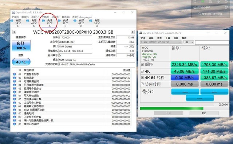Open 帮助(H) menu in CrystalDiskInfo
233x144 pixels.
click(x=66, y=17)
